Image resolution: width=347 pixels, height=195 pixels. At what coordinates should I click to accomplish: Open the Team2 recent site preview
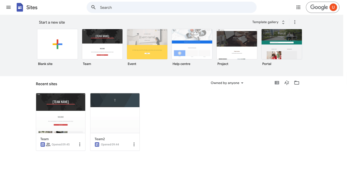[115, 113]
